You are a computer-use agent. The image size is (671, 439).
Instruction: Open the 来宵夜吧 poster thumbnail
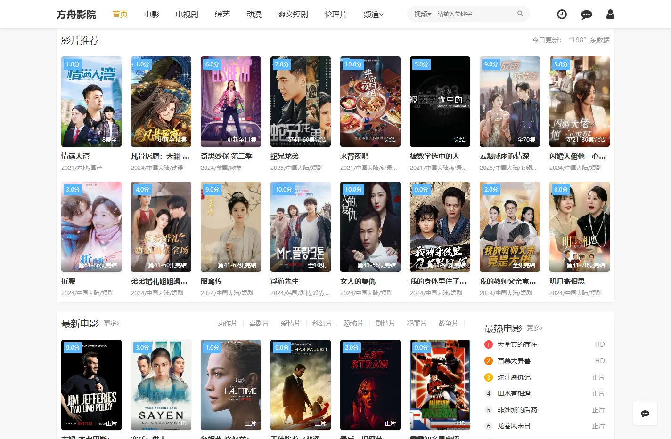tap(370, 102)
